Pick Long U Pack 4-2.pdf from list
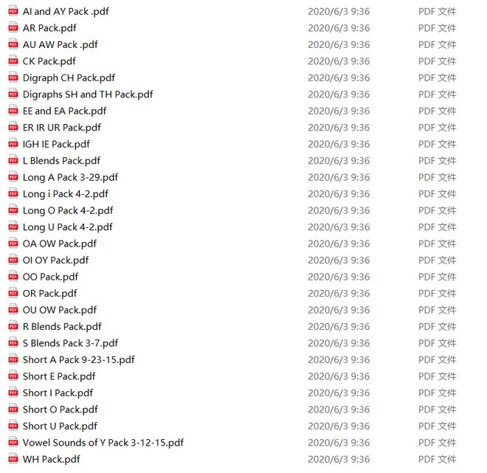Image resolution: width=487 pixels, height=473 pixels. point(67,227)
